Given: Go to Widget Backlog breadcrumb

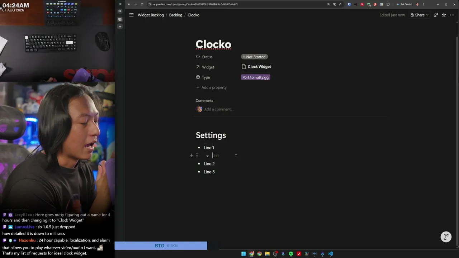Looking at the screenshot, I should [x=151, y=15].
